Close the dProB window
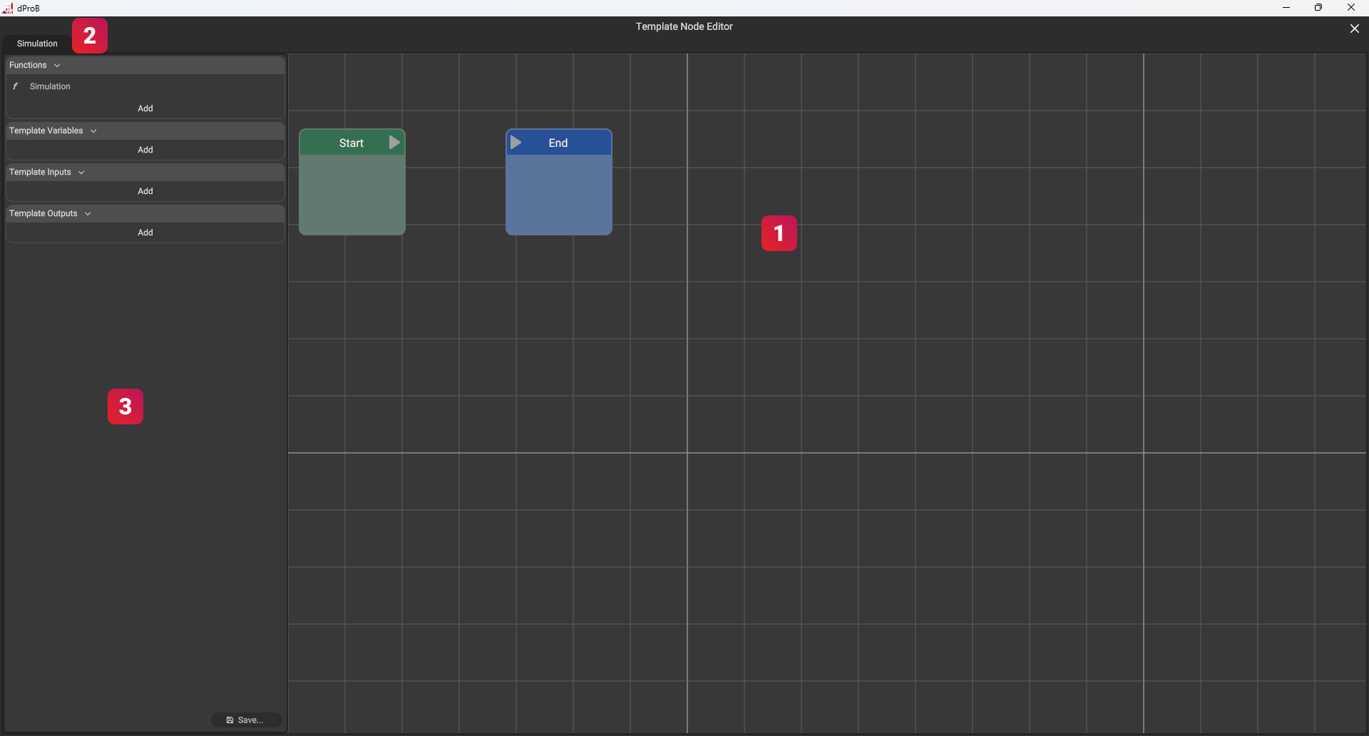This screenshot has height=736, width=1369. (1351, 8)
